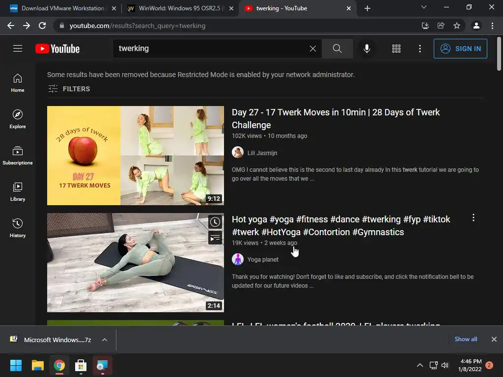Click the 28 days of twerk thumbnail

tap(136, 156)
